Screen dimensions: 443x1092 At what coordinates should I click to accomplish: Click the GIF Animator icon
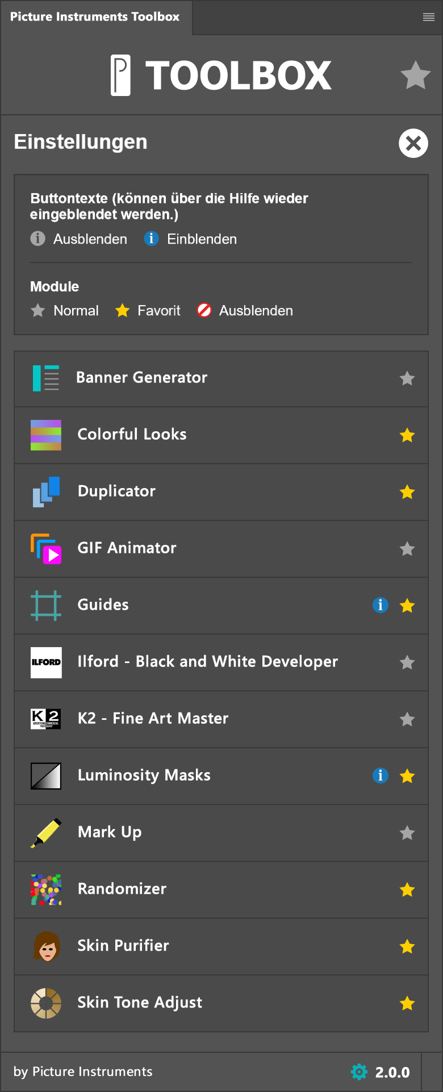coord(46,549)
